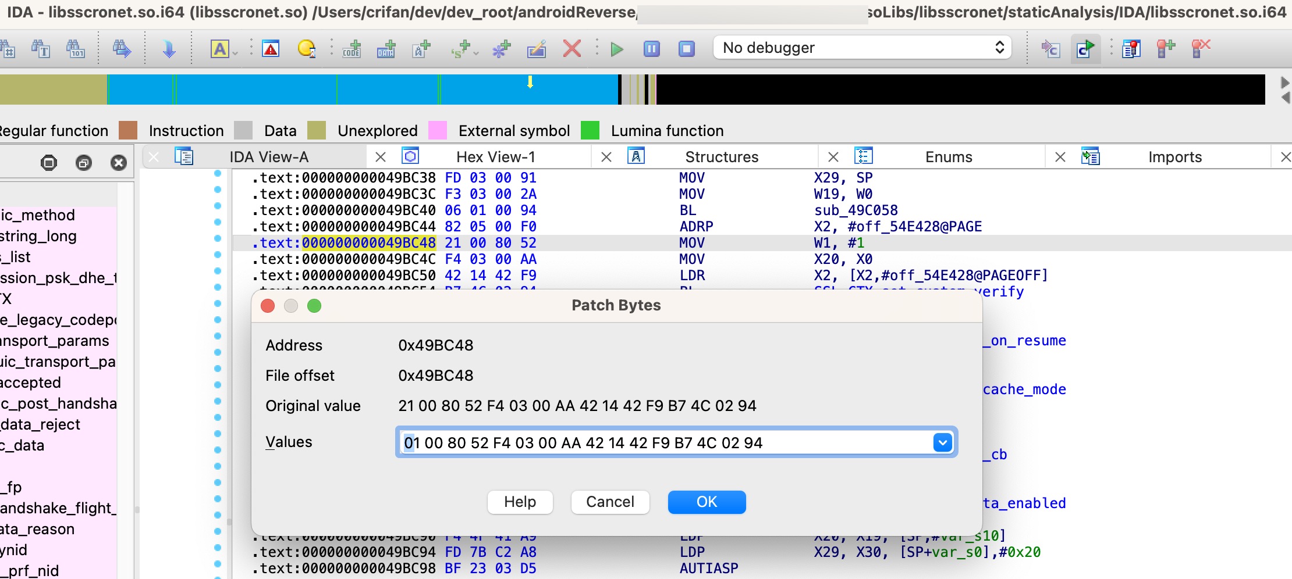The height and width of the screenshot is (579, 1292).
Task: Click the jump back arrow toolbar icon
Action: (x=122, y=49)
